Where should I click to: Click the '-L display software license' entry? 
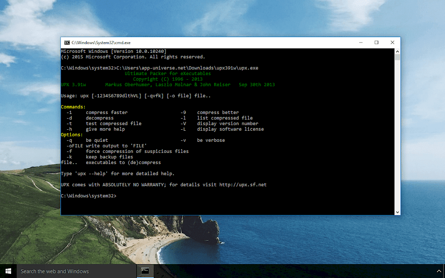coord(222,129)
